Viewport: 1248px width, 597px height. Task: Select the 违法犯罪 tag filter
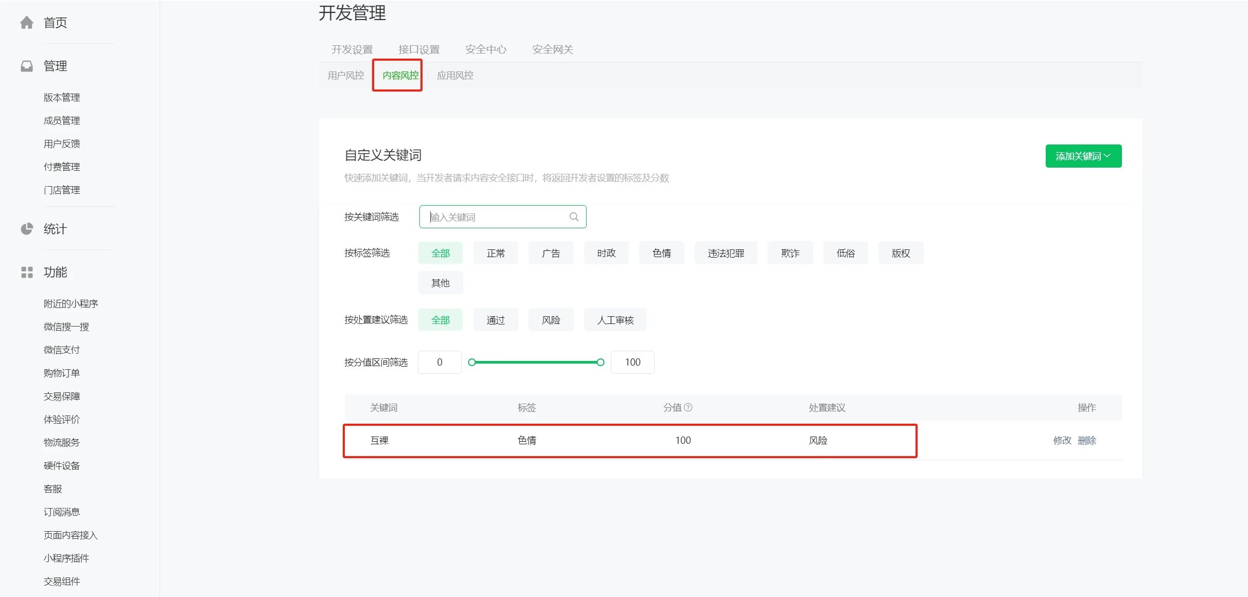[726, 253]
